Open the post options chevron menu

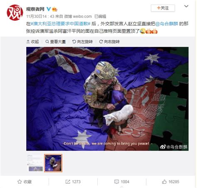click(x=186, y=6)
